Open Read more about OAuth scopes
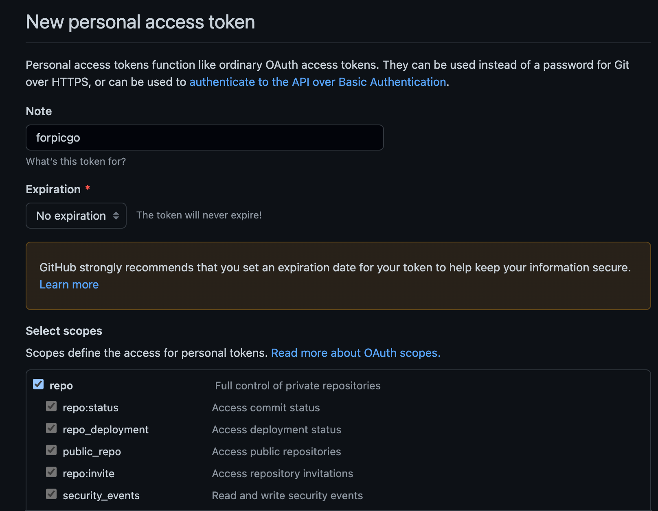The image size is (658, 511). 355,353
